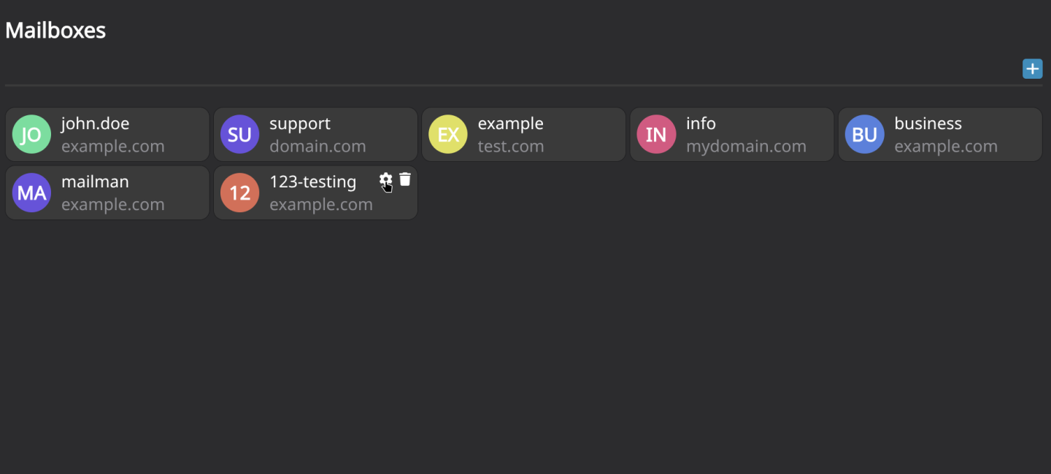Click the purple SU avatar circle
The height and width of the screenshot is (474, 1051).
coord(239,134)
